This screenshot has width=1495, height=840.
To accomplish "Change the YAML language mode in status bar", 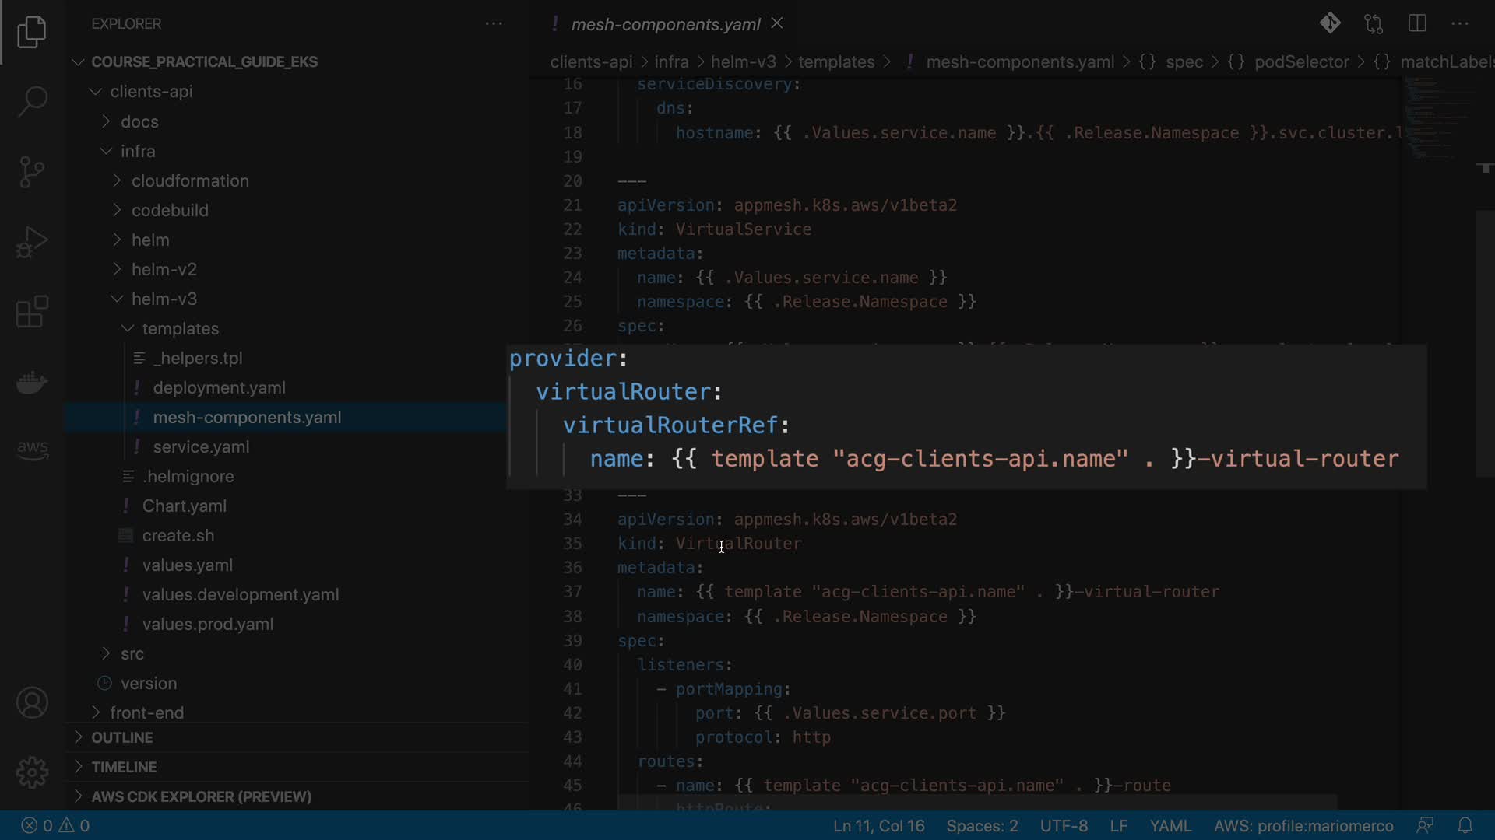I will click(1170, 825).
